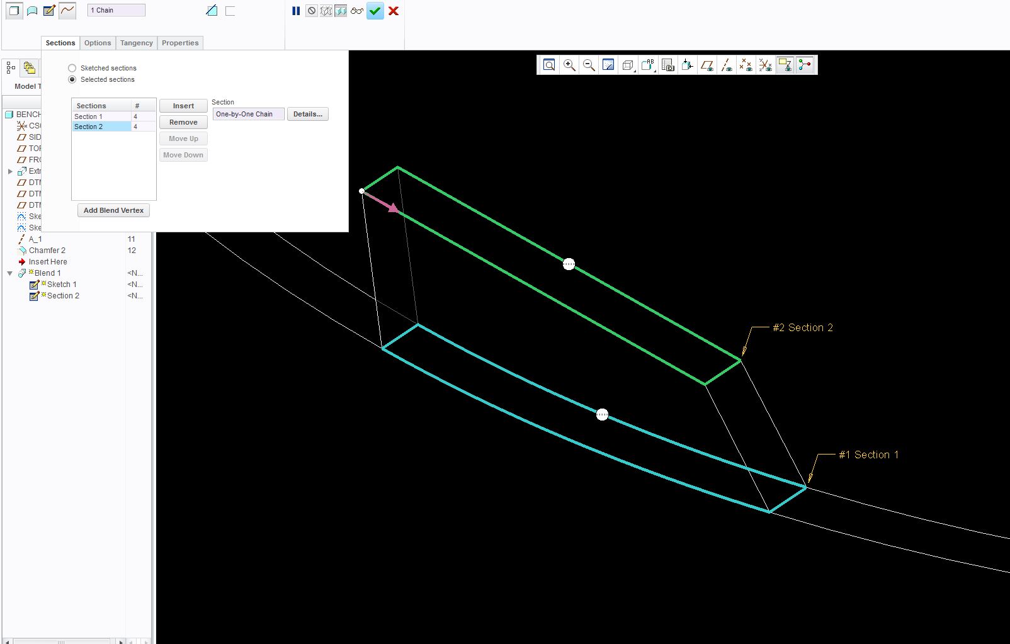Open the saved orientations dropdown
The image size is (1010, 644).
click(x=648, y=65)
